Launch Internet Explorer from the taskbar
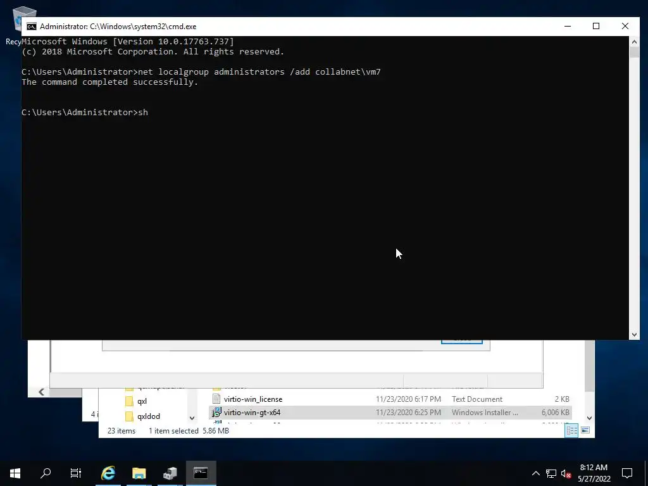Viewport: 648px width, 486px height. (x=108, y=473)
